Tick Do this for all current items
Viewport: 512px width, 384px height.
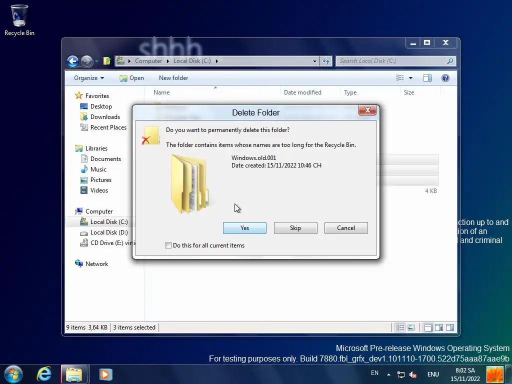[x=168, y=245]
